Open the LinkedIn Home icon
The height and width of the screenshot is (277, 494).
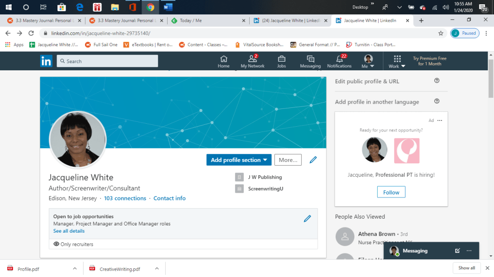point(223,61)
